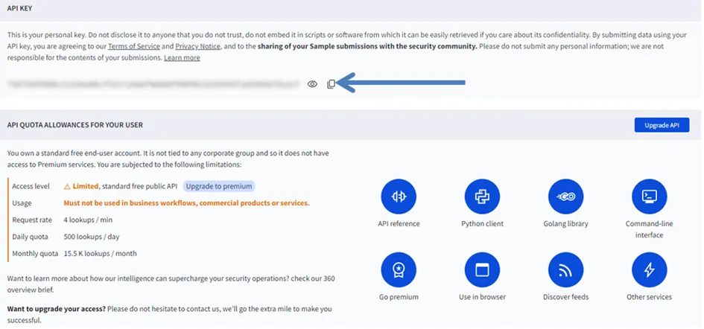This screenshot has height=329, width=704.
Task: Open the API reference icon
Action: click(x=399, y=197)
